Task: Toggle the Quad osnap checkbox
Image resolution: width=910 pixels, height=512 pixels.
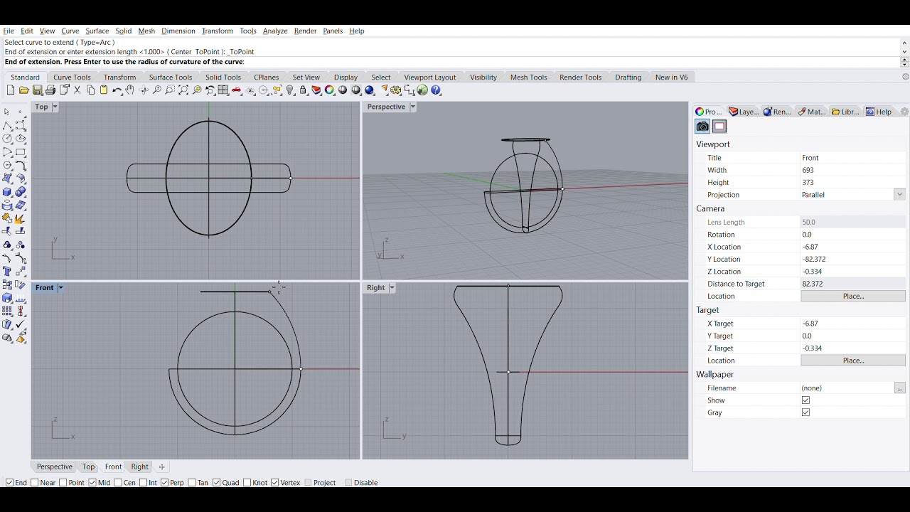Action: (216, 483)
